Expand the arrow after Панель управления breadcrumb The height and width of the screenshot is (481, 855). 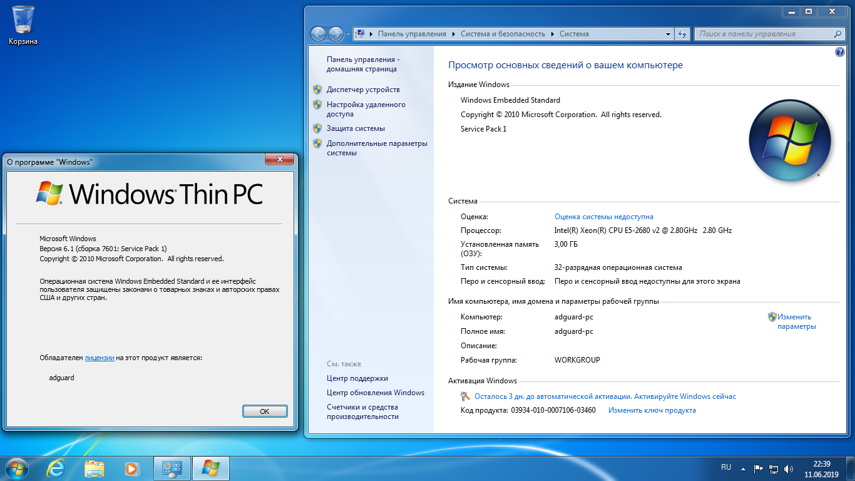pyautogui.click(x=454, y=34)
